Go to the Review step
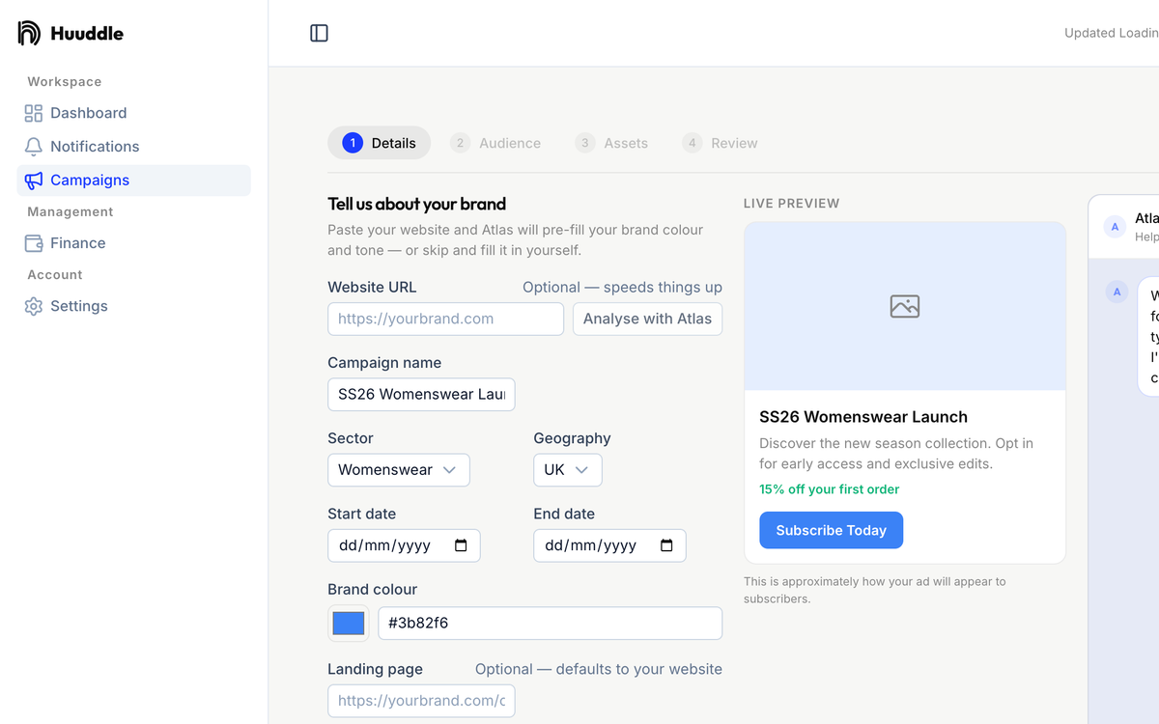Screen dimensions: 1159x724 (720, 143)
